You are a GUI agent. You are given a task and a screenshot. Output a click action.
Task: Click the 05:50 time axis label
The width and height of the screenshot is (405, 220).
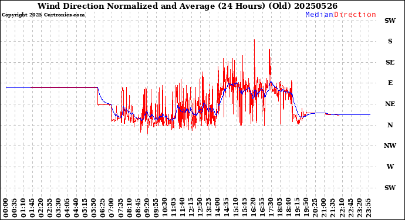tap(94, 208)
